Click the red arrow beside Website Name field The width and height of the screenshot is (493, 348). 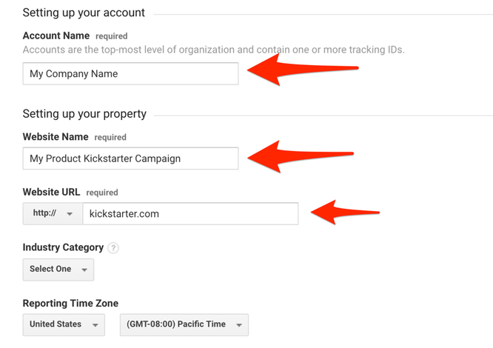tap(300, 155)
